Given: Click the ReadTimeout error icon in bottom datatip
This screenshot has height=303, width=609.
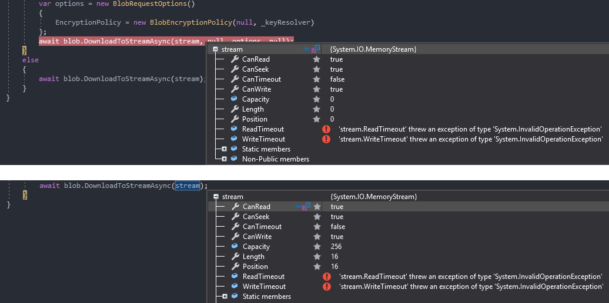Looking at the screenshot, I should [x=327, y=277].
